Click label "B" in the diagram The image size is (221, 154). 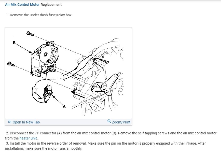[x=14, y=43]
